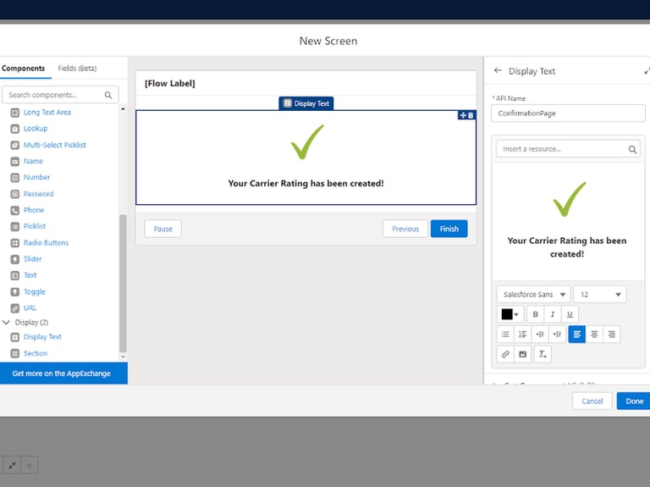Click the Insert a resource search icon
This screenshot has height=487, width=650.
[632, 149]
